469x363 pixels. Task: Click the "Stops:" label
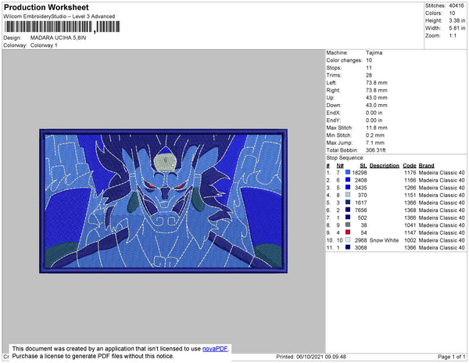[x=334, y=68]
